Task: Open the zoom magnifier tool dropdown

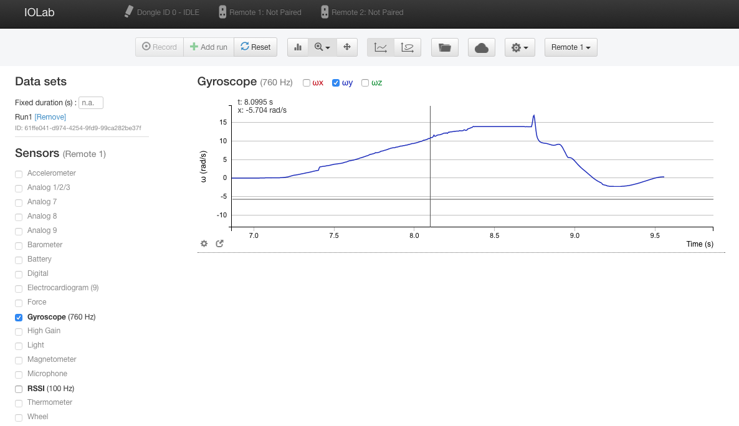Action: [x=322, y=47]
